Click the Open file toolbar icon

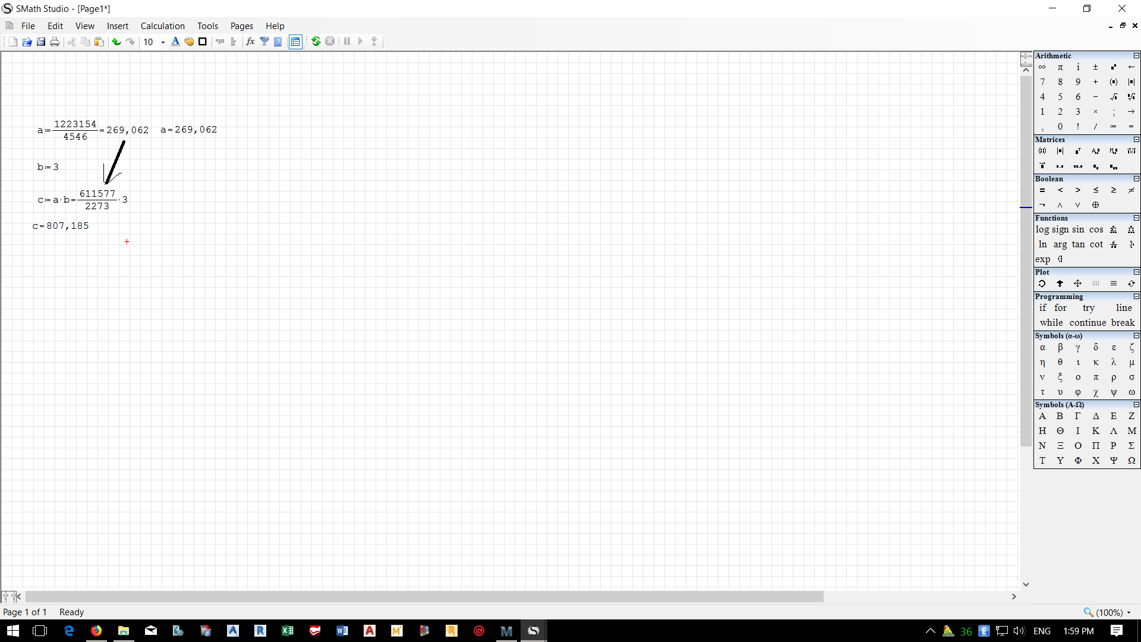pyautogui.click(x=27, y=42)
